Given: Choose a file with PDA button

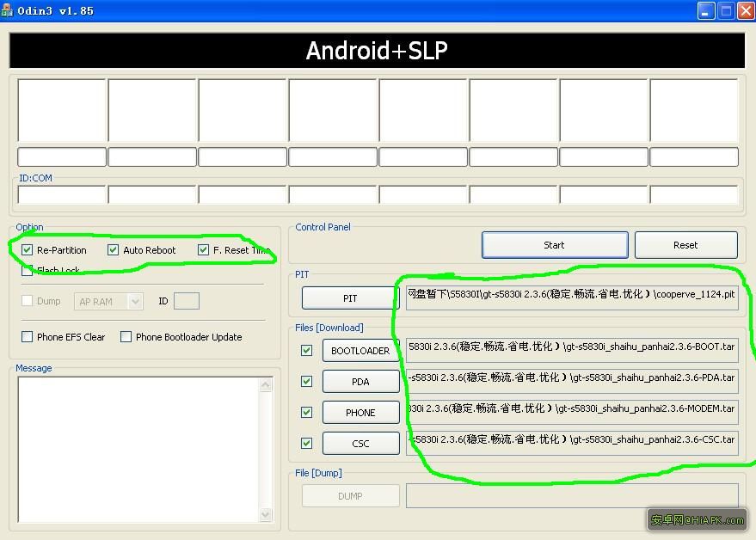Looking at the screenshot, I should tap(360, 382).
